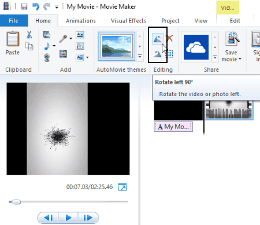Open the Visual Effects tab
The height and width of the screenshot is (225, 260).
pyautogui.click(x=128, y=21)
